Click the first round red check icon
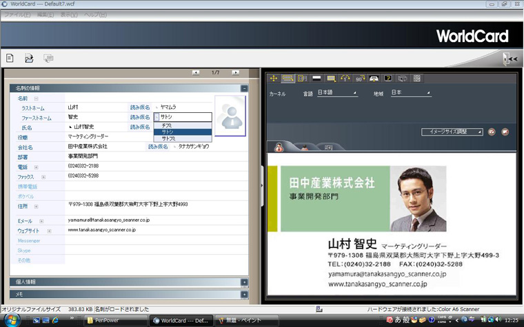The width and height of the screenshot is (524, 327). pos(492,131)
